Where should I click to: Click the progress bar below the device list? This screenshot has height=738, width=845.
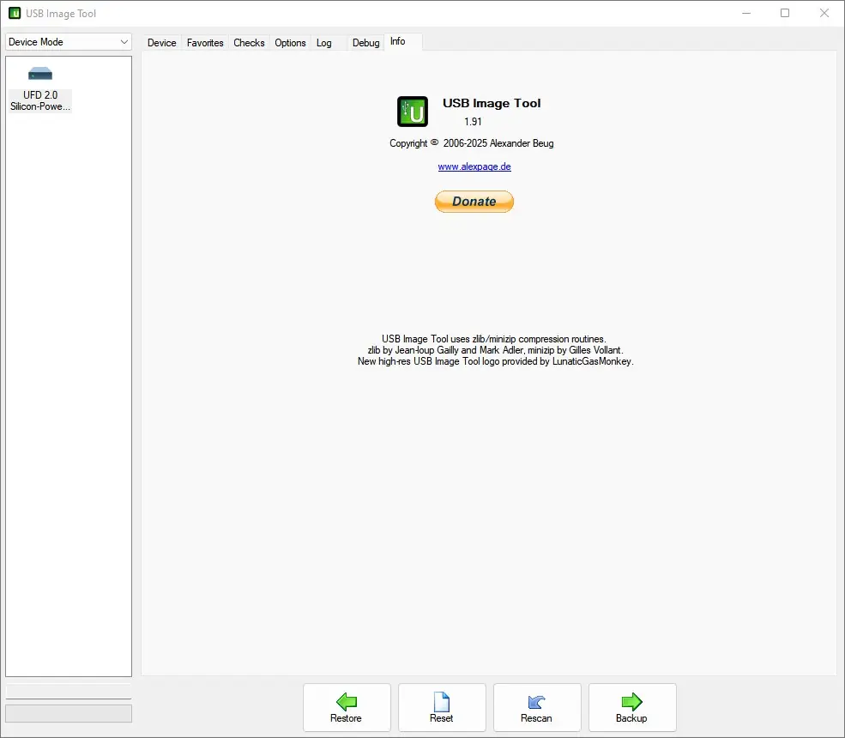point(69,713)
